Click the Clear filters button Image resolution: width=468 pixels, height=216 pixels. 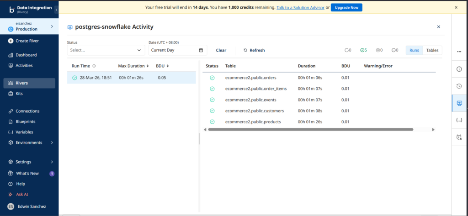[221, 50]
